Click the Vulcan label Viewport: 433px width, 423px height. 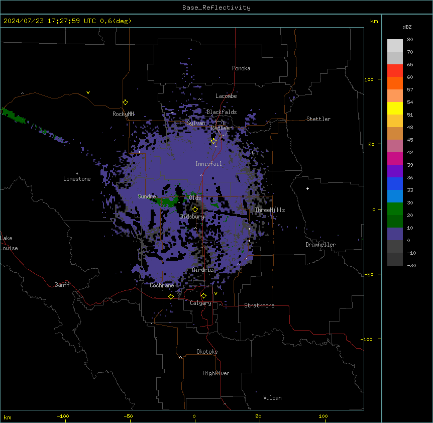(272, 398)
